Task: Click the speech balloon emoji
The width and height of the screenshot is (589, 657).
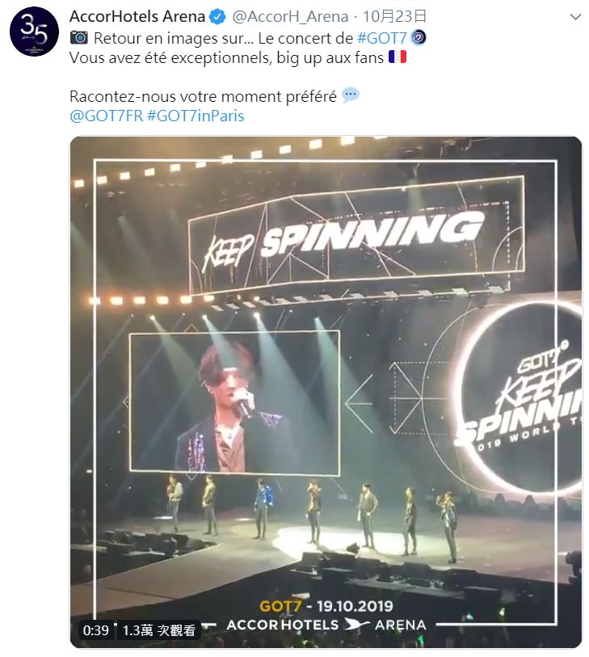Action: pos(351,95)
